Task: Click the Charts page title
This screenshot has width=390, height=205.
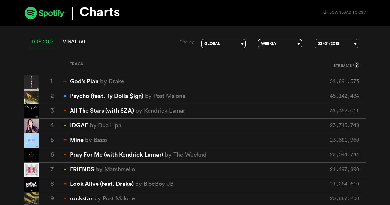Action: (99, 12)
